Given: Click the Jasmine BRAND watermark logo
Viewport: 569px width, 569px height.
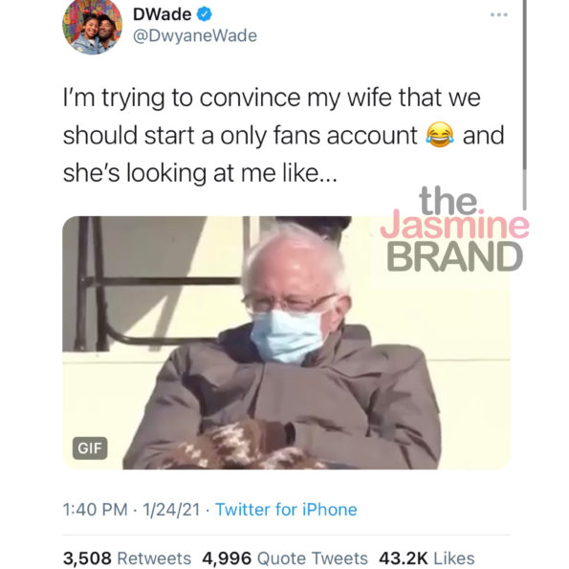Looking at the screenshot, I should tap(454, 229).
